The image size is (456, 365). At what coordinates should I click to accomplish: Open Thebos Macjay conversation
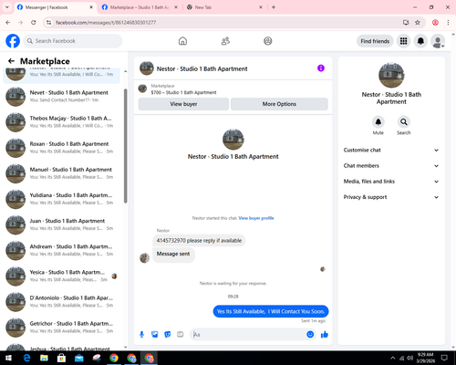tap(62, 121)
